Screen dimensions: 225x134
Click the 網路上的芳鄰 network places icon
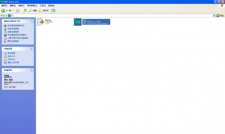[x=5, y=63]
